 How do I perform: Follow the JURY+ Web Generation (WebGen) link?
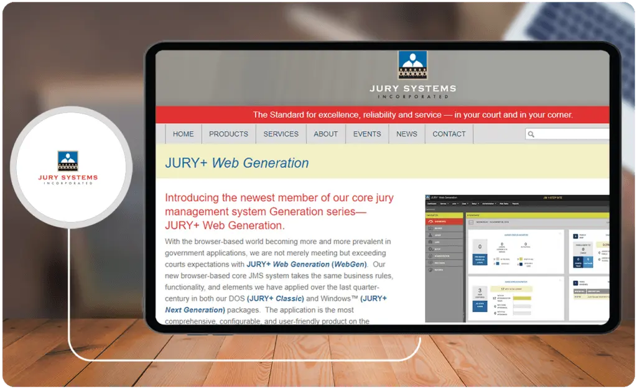point(307,264)
